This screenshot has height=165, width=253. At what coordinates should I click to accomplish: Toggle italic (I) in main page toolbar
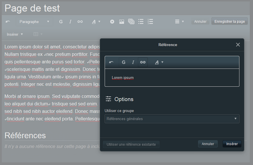pos(70,22)
